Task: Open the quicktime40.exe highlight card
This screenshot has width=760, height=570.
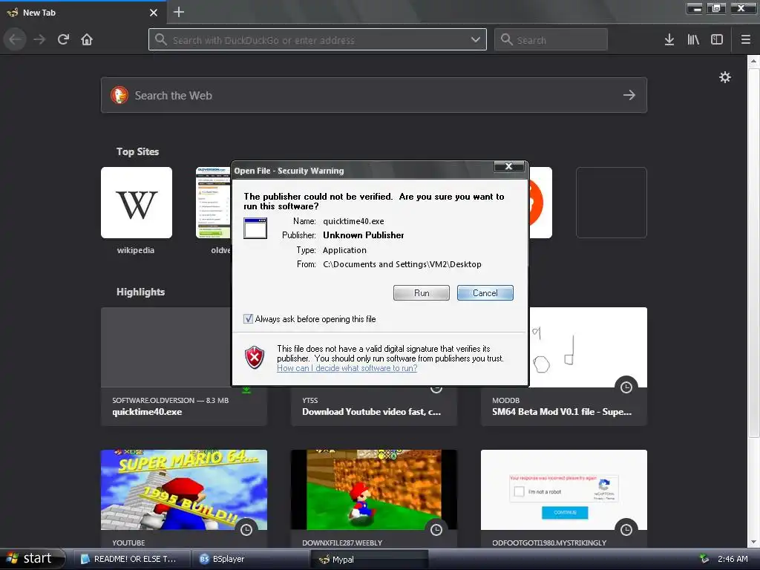Action: point(184,367)
